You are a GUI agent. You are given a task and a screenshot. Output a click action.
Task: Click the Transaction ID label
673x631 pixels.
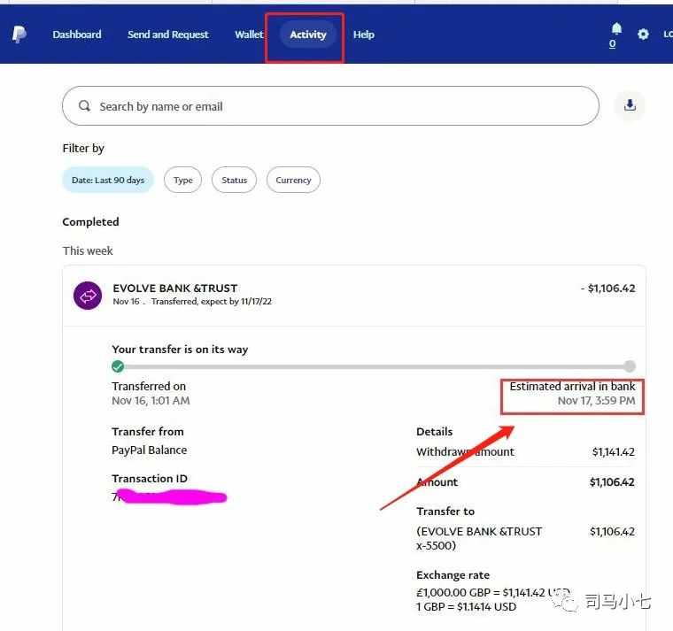[x=150, y=478]
